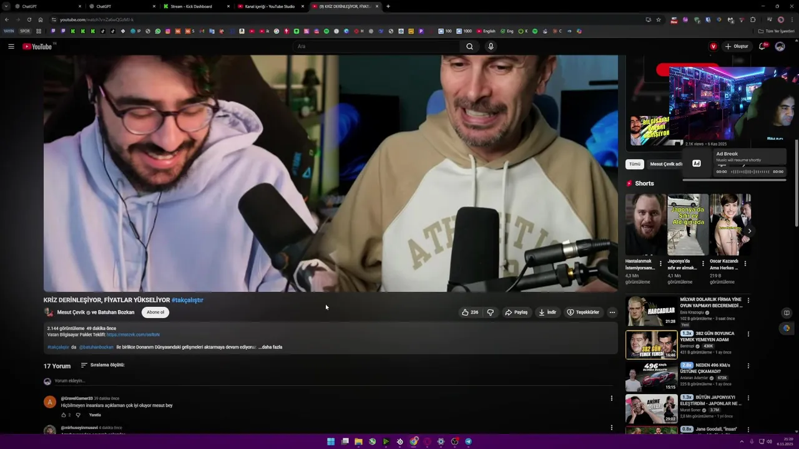The image size is (799, 449).
Task: Open @batuhanbozkan mention in description
Action: (x=96, y=347)
